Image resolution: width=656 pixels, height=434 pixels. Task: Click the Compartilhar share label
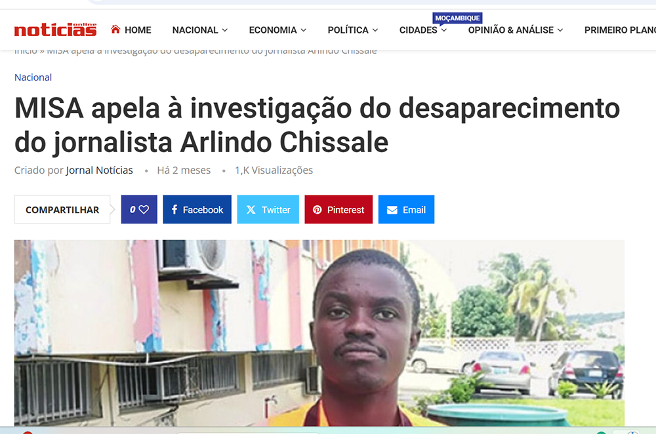(x=62, y=210)
